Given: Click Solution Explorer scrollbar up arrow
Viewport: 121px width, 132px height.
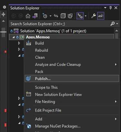Looking at the screenshot, I should [x=116, y=31].
